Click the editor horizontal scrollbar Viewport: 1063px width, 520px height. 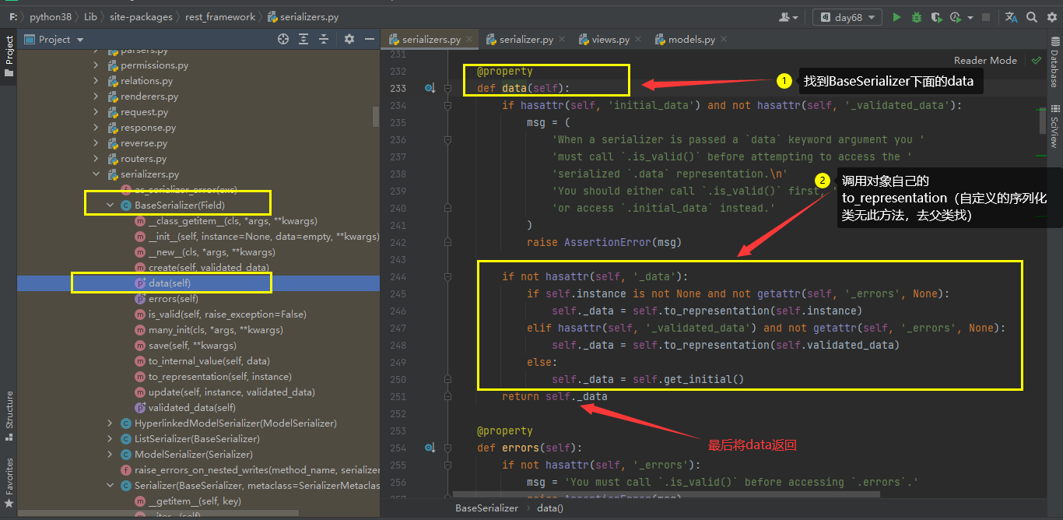pyautogui.click(x=667, y=494)
